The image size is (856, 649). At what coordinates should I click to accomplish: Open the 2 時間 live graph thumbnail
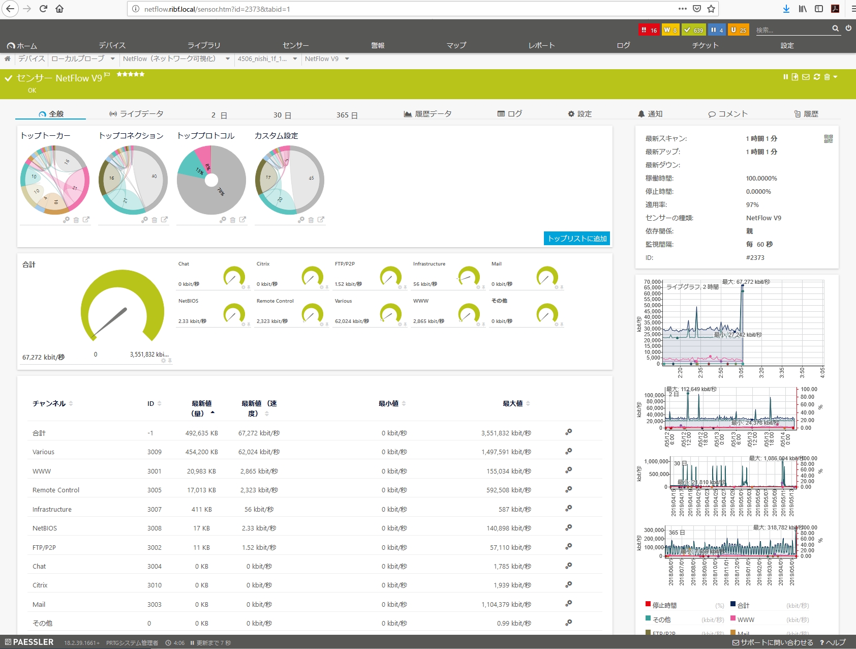(x=732, y=328)
